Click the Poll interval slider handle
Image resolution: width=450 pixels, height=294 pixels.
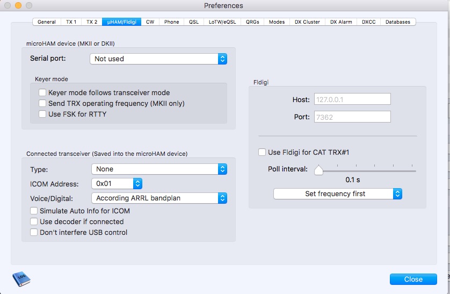pyautogui.click(x=318, y=170)
